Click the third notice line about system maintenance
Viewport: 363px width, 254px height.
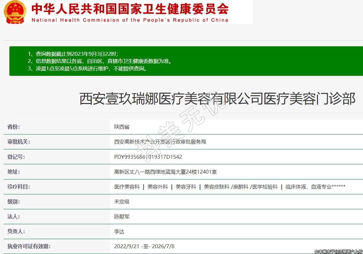tap(88, 68)
